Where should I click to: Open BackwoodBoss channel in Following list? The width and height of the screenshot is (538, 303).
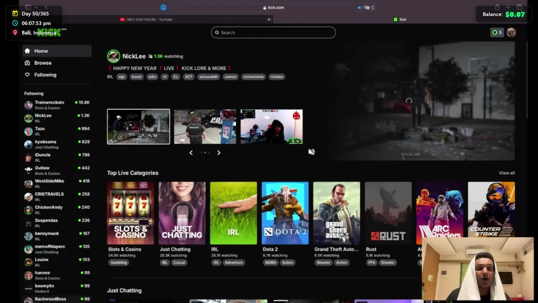pyautogui.click(x=57, y=299)
